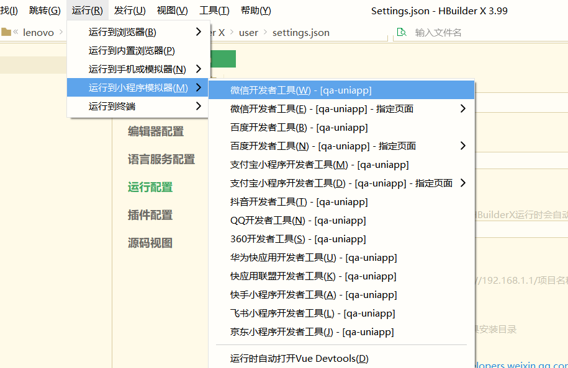This screenshot has width=568, height=368.
Task: Open the 运行(R) menu
Action: pos(88,11)
